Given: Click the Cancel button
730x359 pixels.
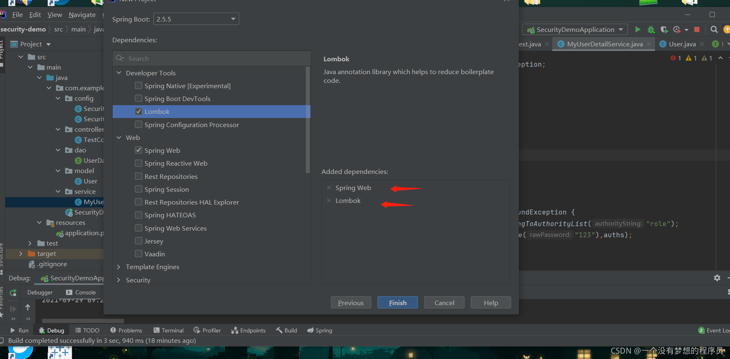Looking at the screenshot, I should point(444,303).
